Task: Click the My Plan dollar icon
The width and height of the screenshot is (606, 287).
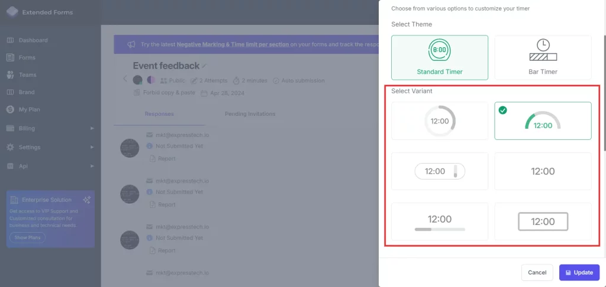Action: pyautogui.click(x=10, y=109)
